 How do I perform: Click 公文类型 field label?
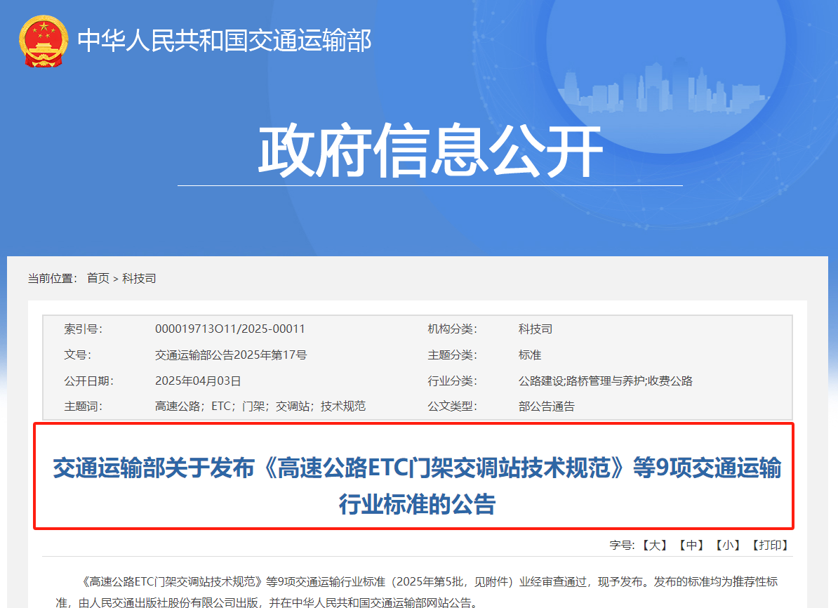point(452,407)
